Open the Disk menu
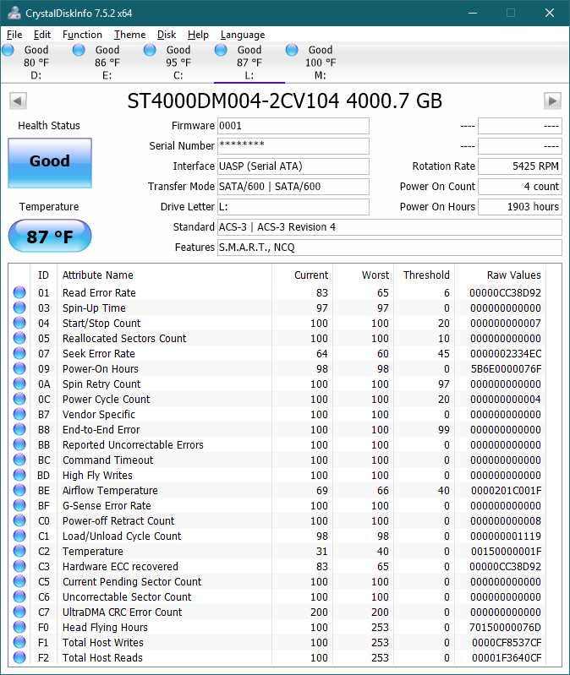This screenshot has height=675, width=570. (x=167, y=35)
